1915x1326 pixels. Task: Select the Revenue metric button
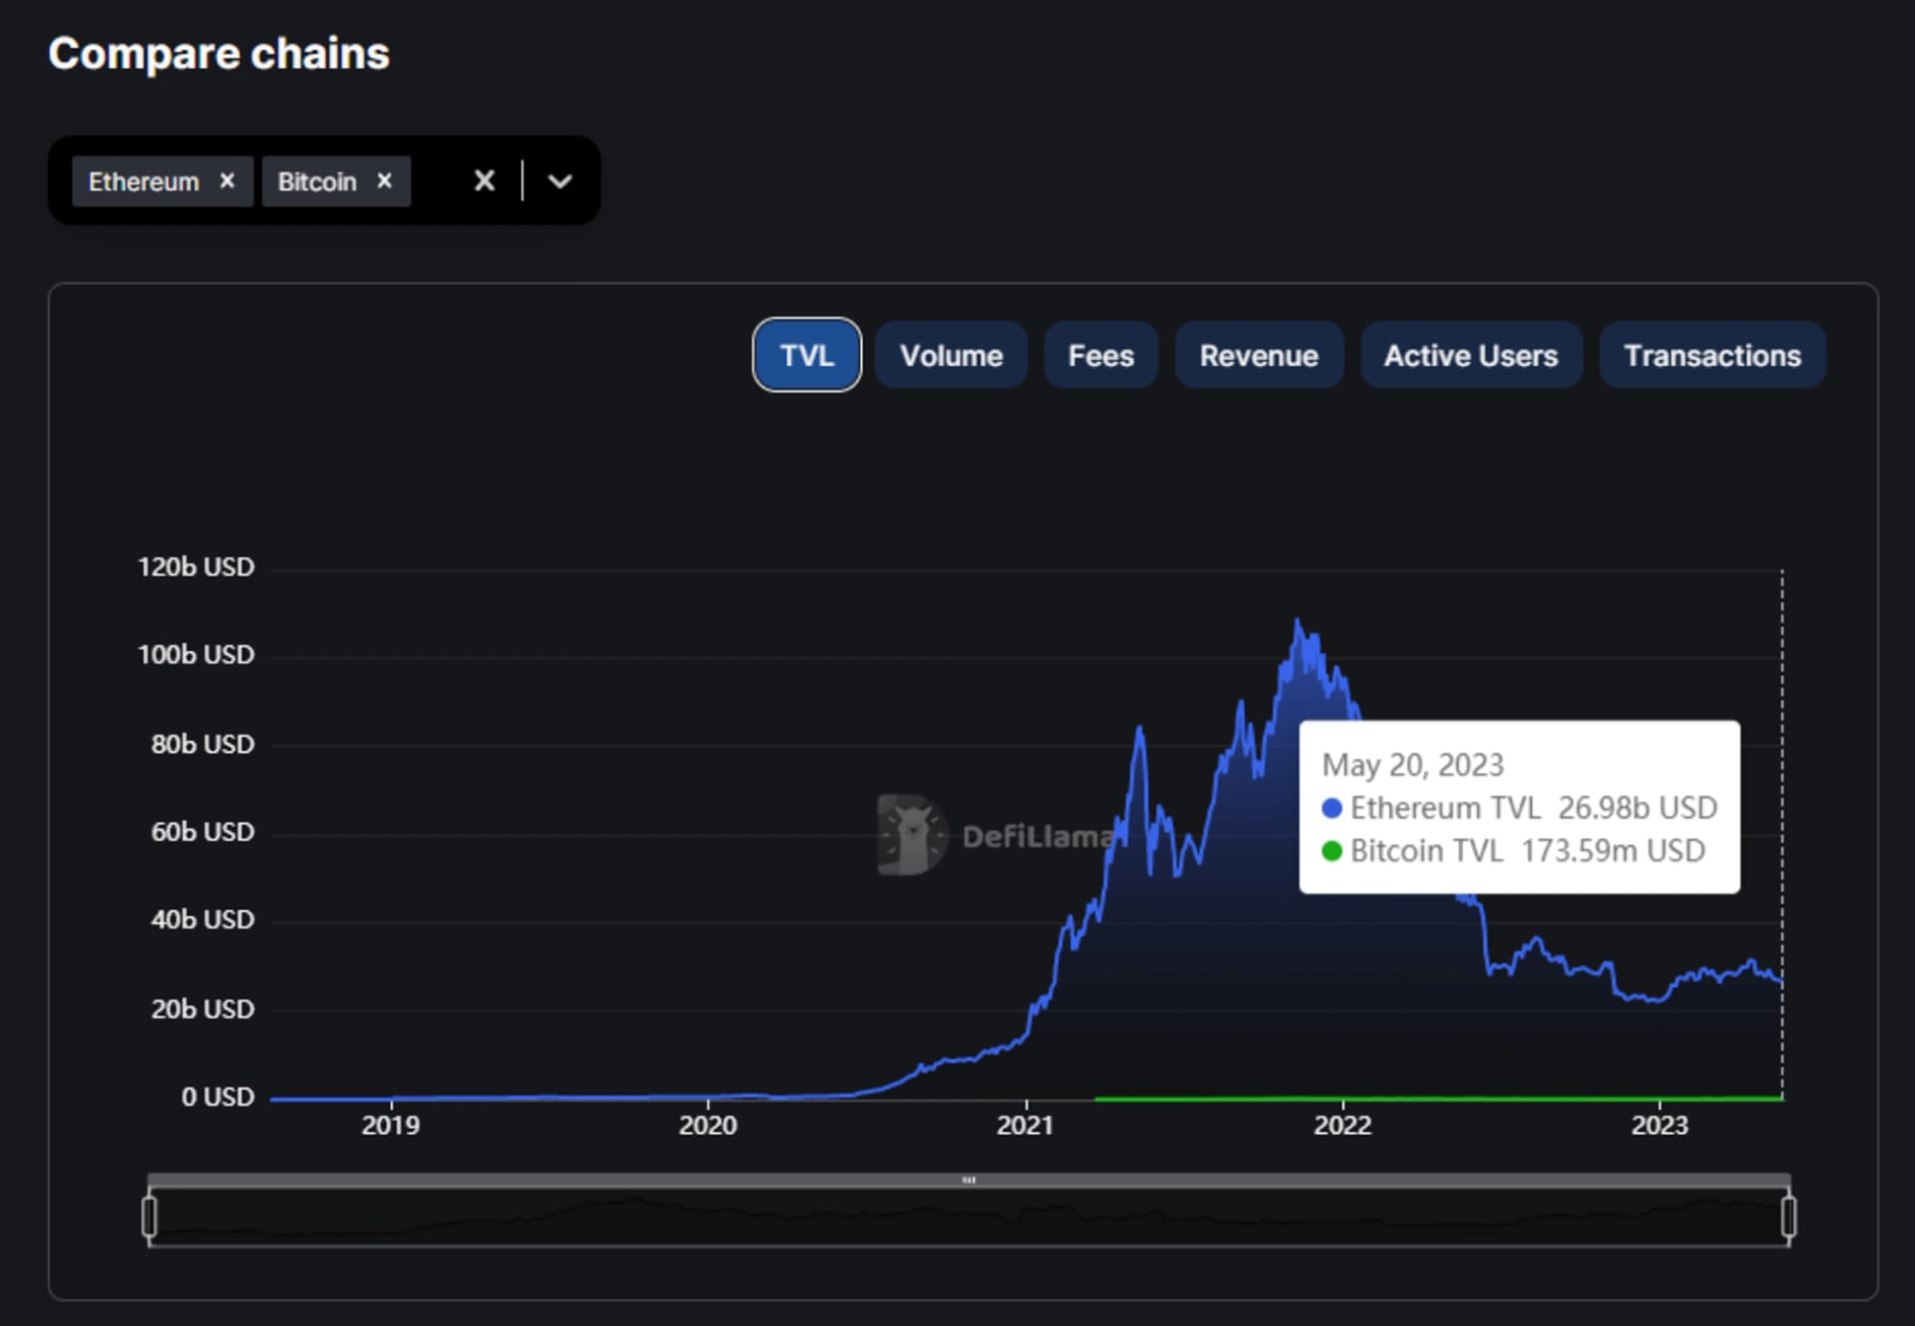(x=1259, y=355)
